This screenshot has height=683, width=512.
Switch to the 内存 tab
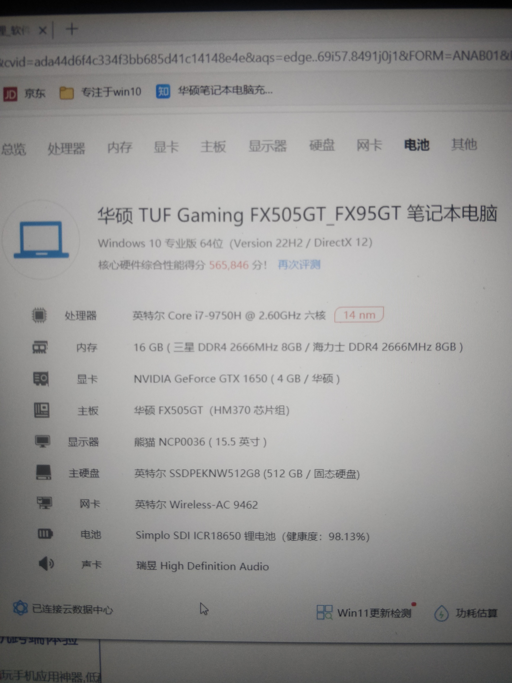pyautogui.click(x=119, y=147)
